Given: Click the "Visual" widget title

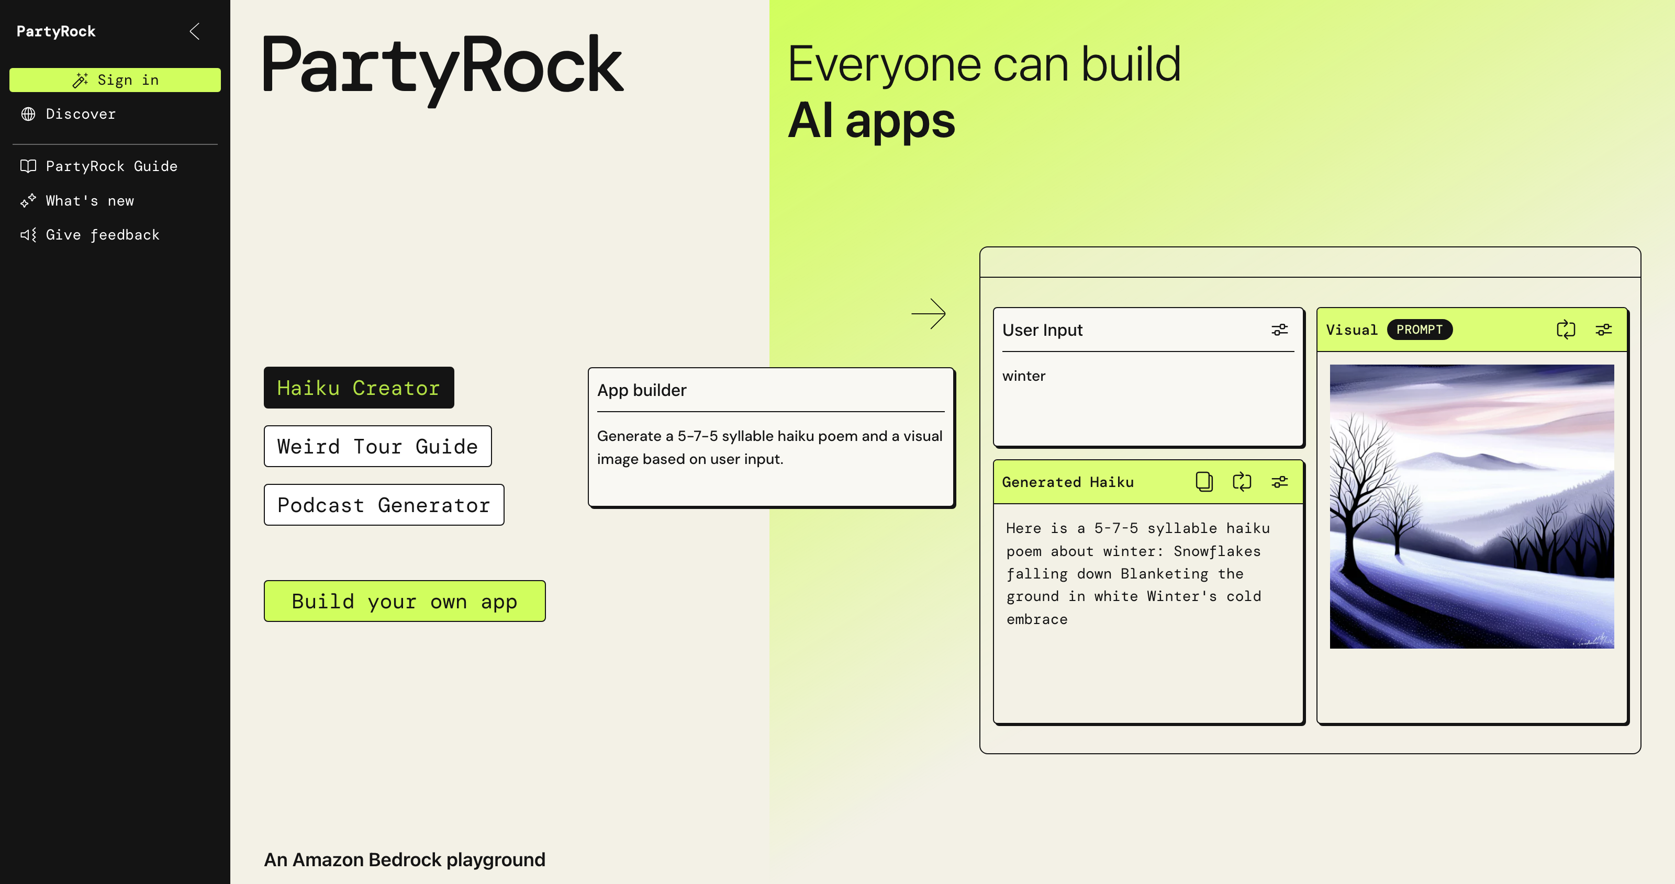Looking at the screenshot, I should 1352,330.
